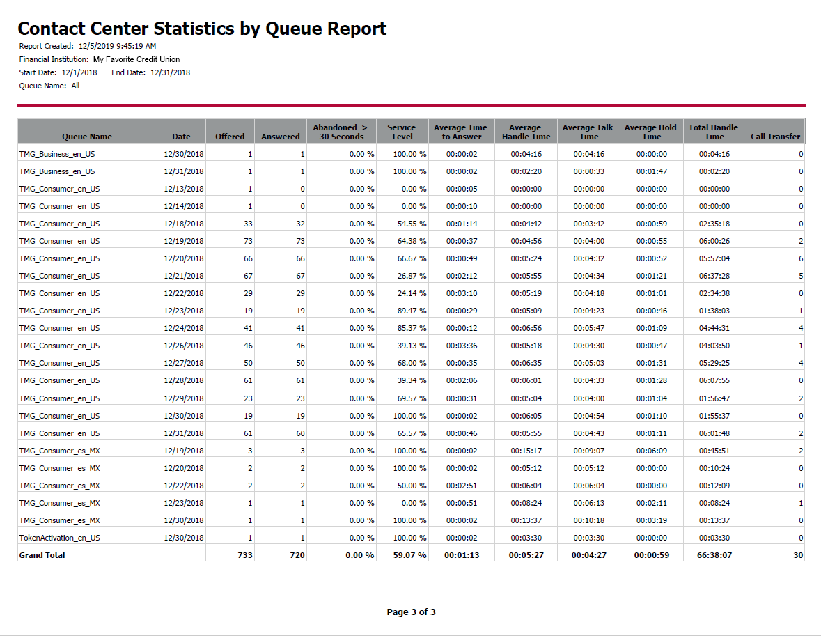Click average time to answer 00:03:10

pos(461,293)
